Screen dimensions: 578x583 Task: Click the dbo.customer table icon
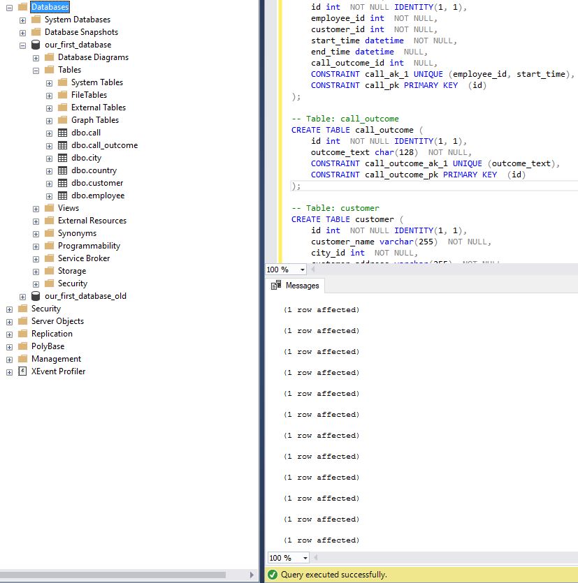point(63,183)
